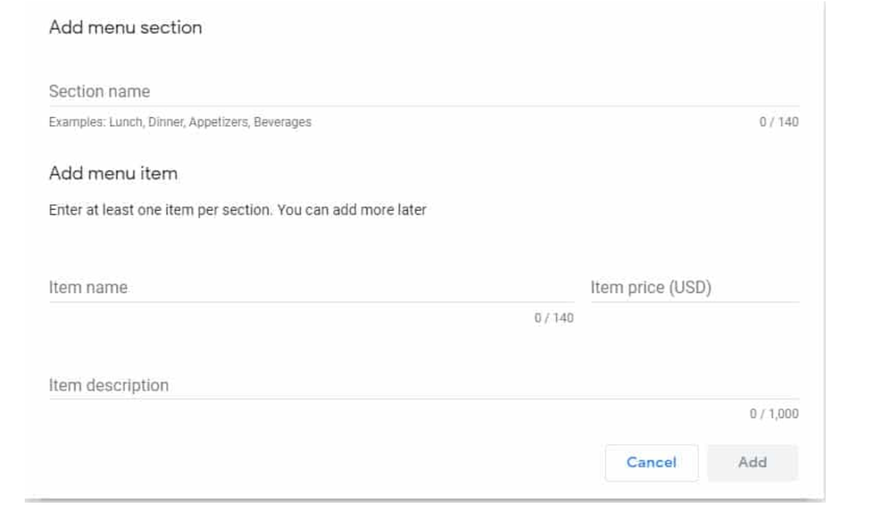Focus the Item name input field
This screenshot has height=530, width=878.
(311, 288)
